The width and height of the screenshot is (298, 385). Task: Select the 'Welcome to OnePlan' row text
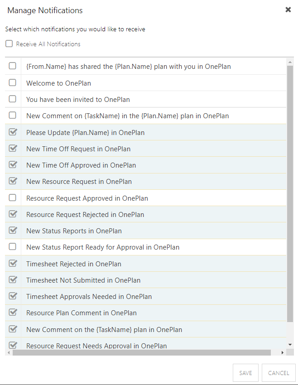(x=59, y=83)
